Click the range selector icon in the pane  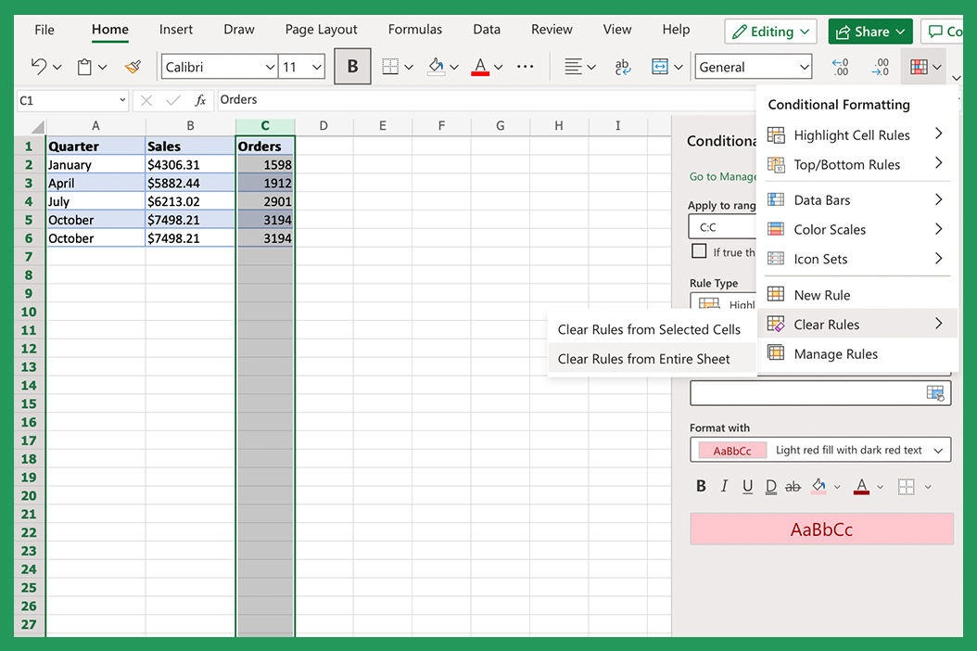[x=935, y=393]
